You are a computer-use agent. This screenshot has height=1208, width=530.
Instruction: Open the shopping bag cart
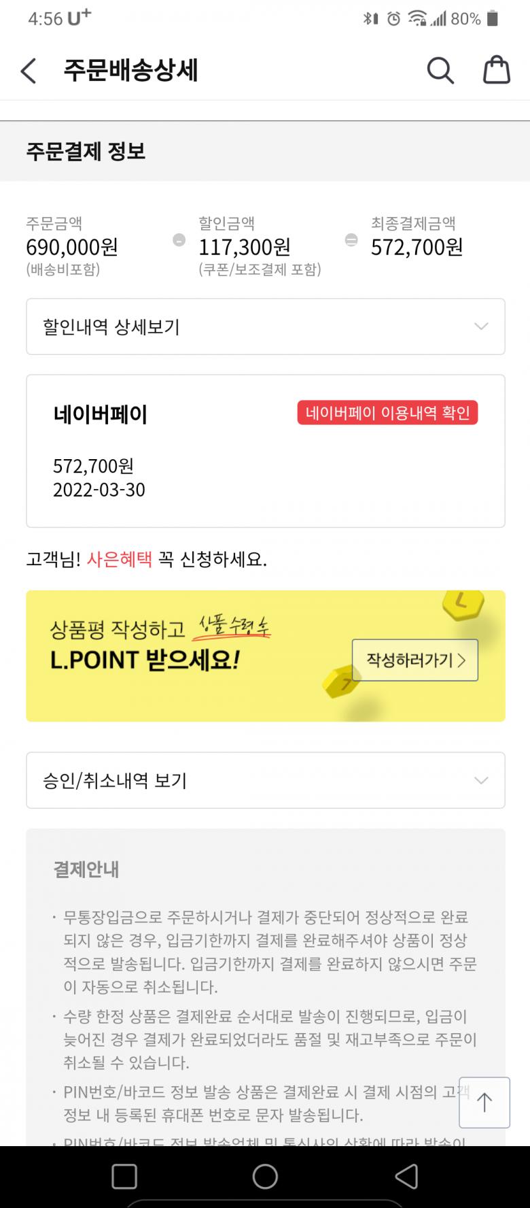tap(496, 70)
